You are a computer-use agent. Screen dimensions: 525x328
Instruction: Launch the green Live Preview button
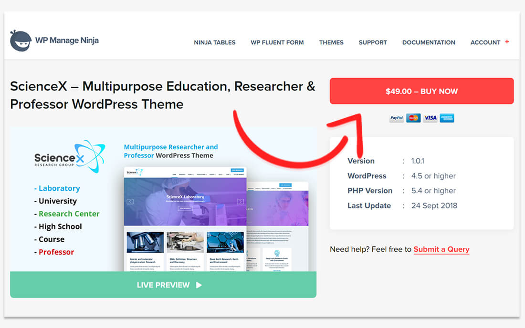click(x=163, y=285)
